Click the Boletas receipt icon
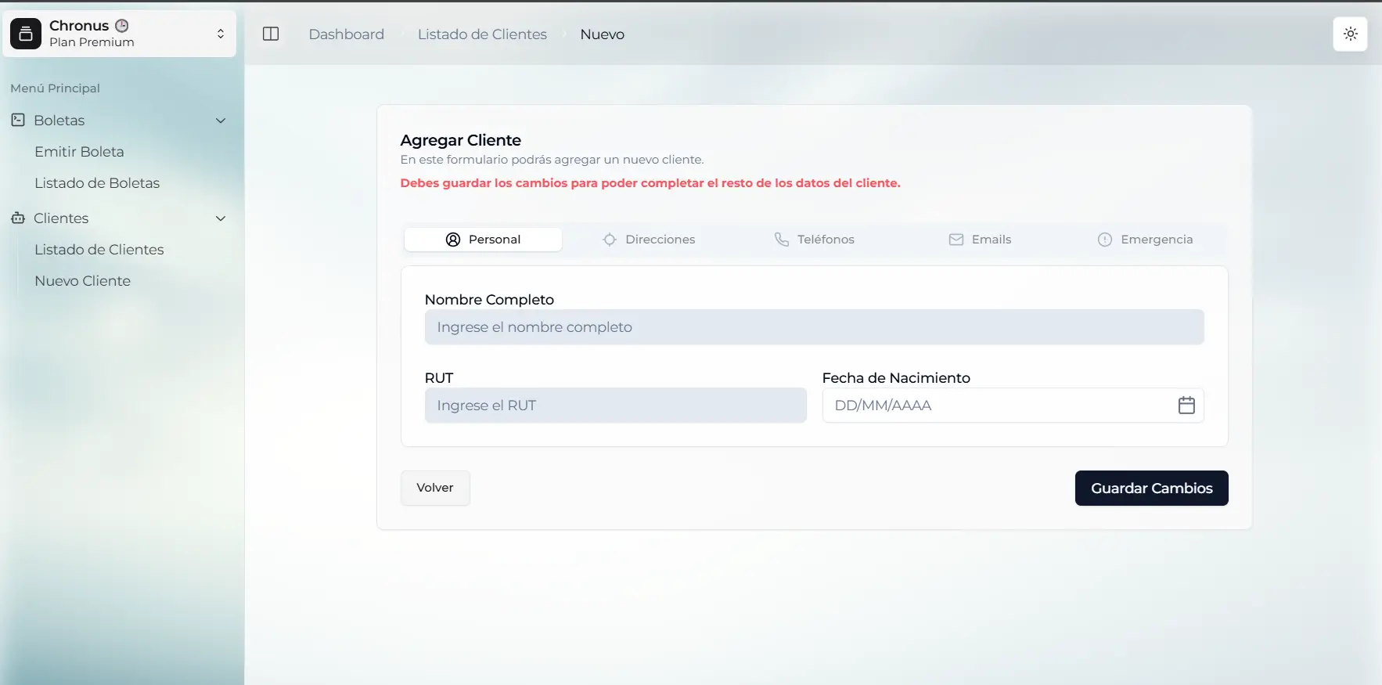The width and height of the screenshot is (1382, 685). point(18,120)
